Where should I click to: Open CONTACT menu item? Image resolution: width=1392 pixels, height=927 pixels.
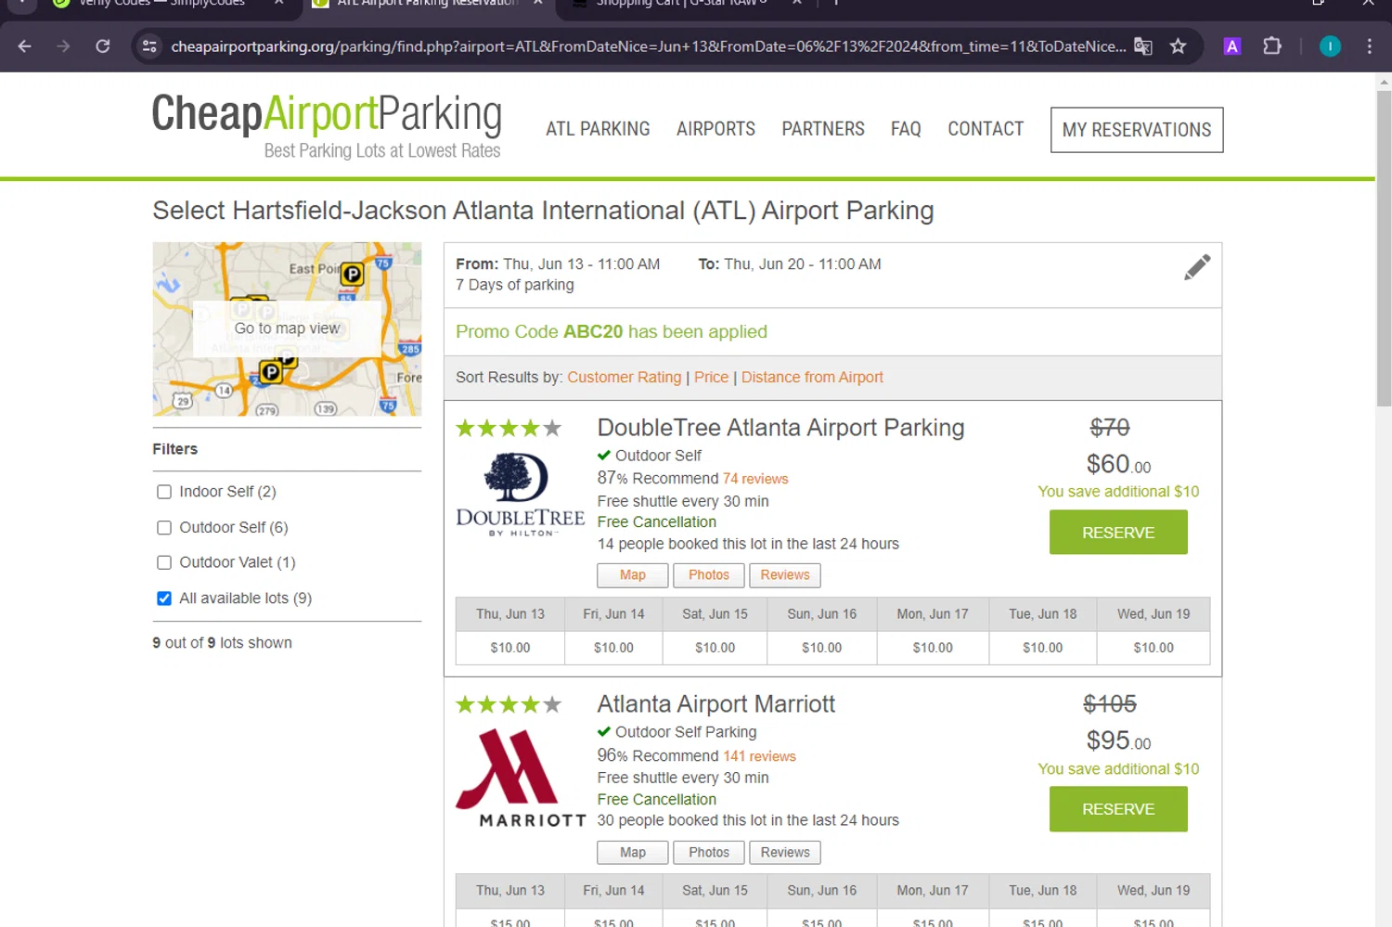pyautogui.click(x=986, y=129)
